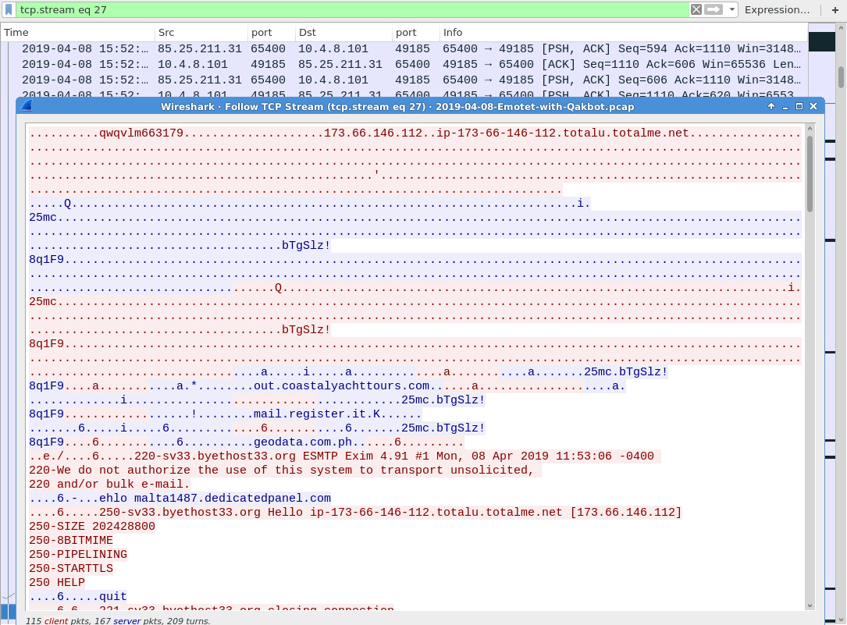This screenshot has height=625, width=847.
Task: Click the main packet list scrollbar
Action: [x=841, y=76]
